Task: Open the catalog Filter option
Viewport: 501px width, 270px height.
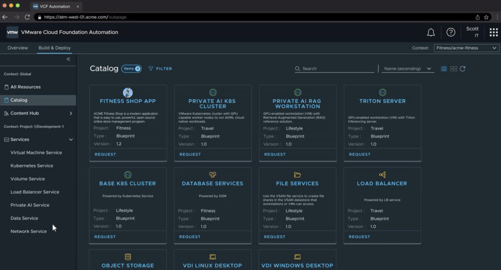Action: click(160, 69)
